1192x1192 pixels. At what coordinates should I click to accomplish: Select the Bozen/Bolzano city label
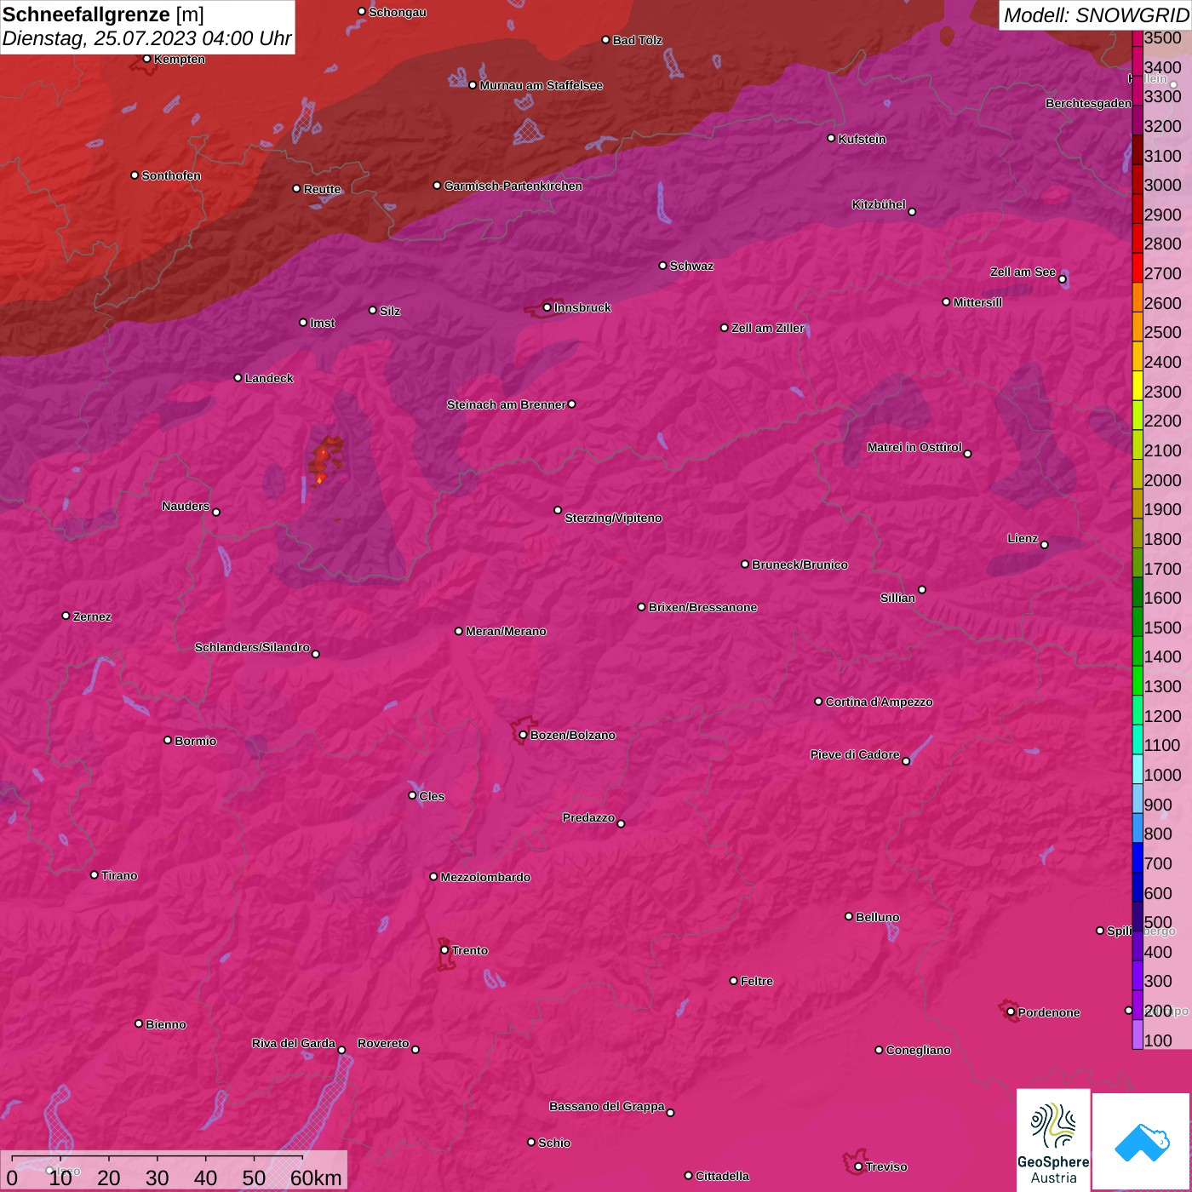(x=573, y=735)
